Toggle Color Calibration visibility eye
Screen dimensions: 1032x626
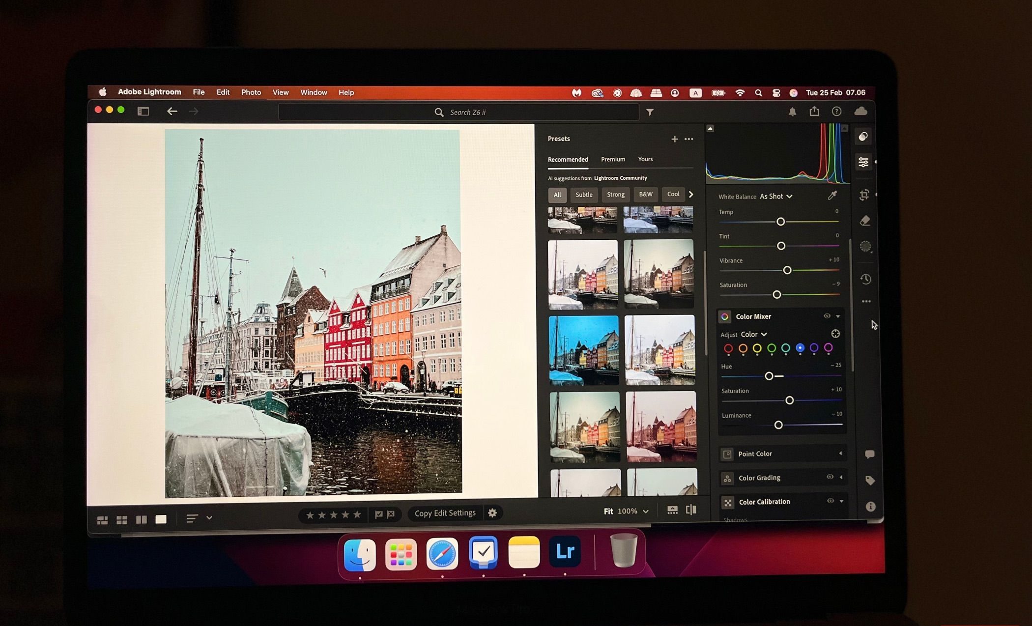click(830, 501)
